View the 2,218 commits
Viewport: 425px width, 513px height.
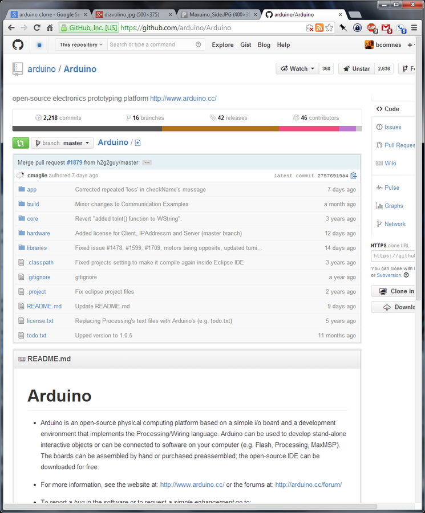click(58, 118)
